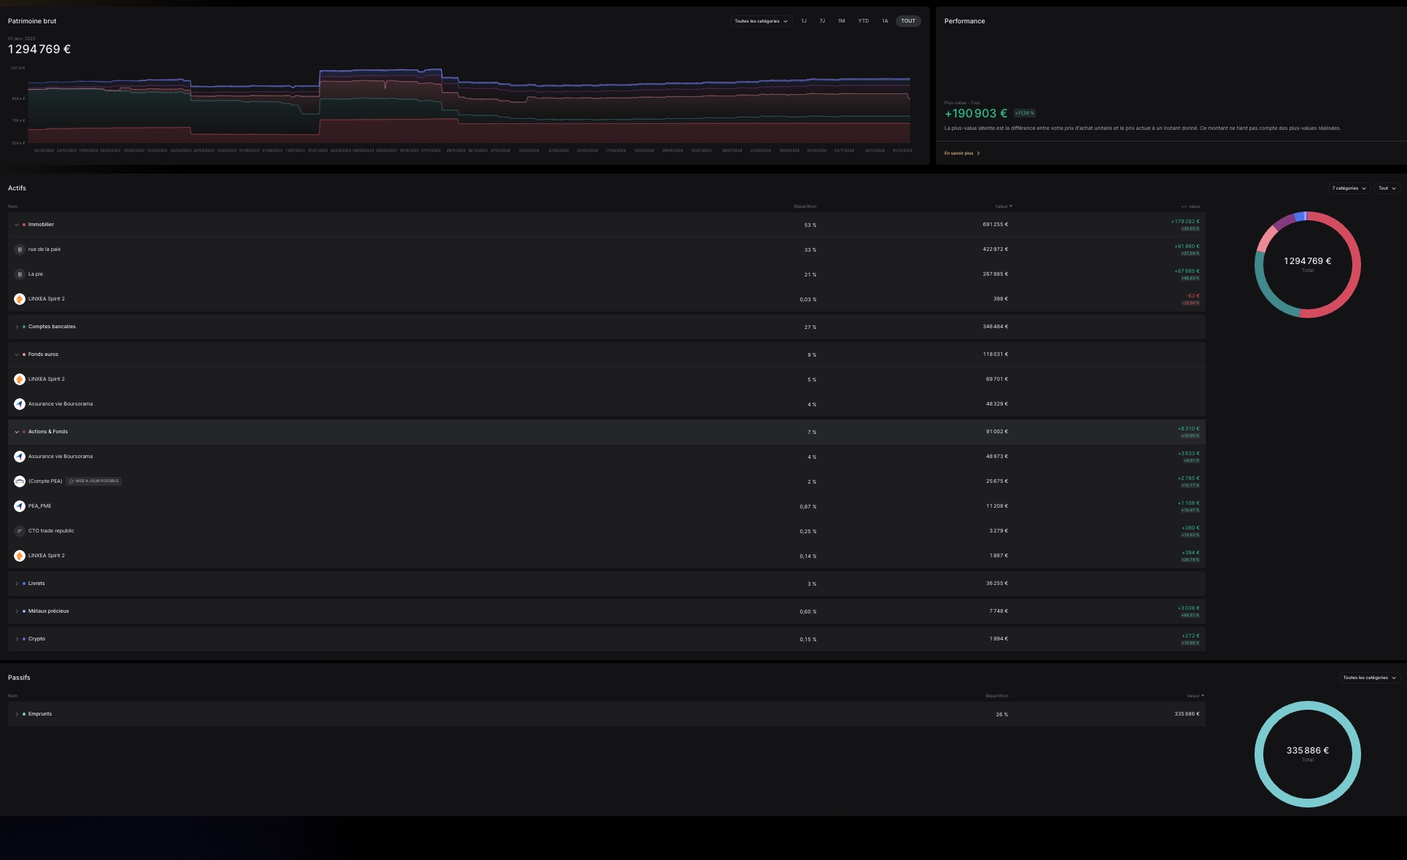Expand the Comptes bancaires category
1407x860 pixels.
17,327
